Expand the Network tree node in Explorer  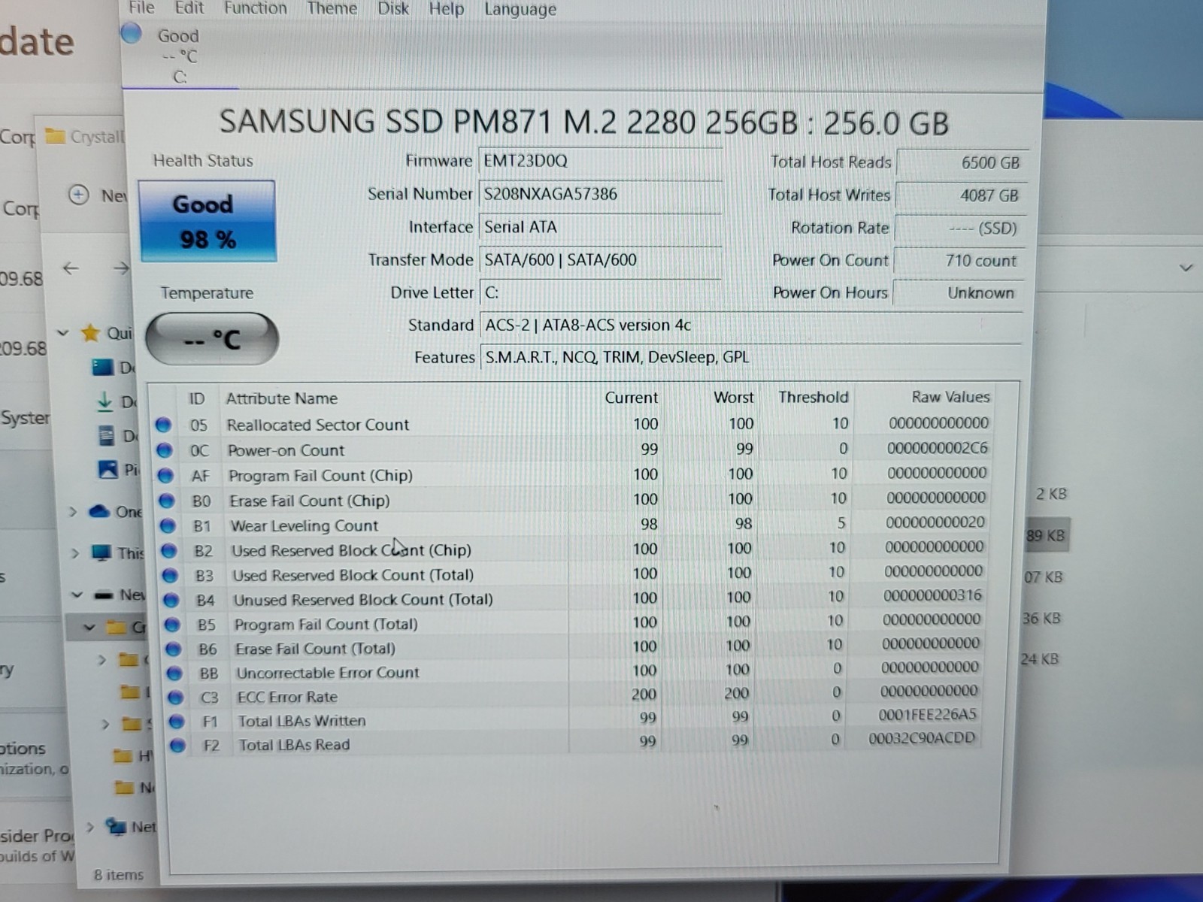tap(90, 827)
